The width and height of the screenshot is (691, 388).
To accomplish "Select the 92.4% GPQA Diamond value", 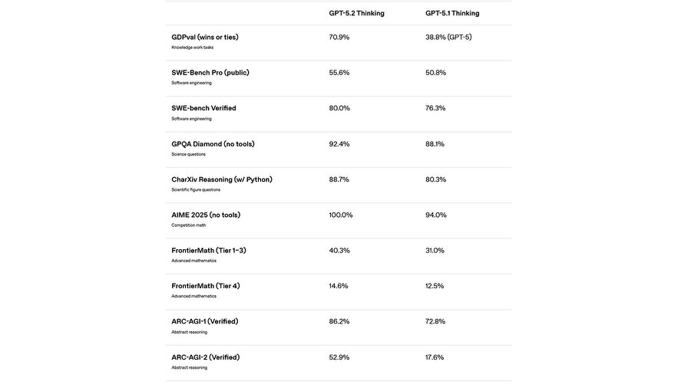I will 339,144.
